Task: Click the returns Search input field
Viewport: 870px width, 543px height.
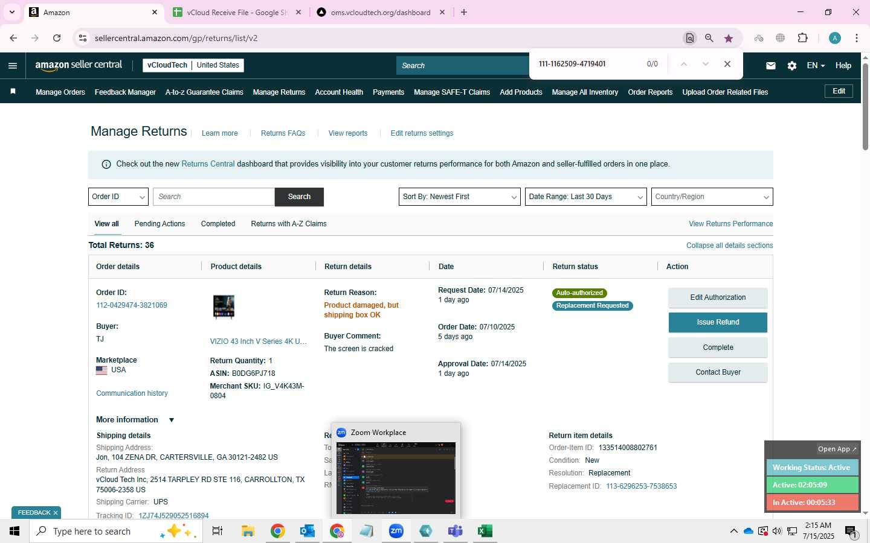Action: 214,197
